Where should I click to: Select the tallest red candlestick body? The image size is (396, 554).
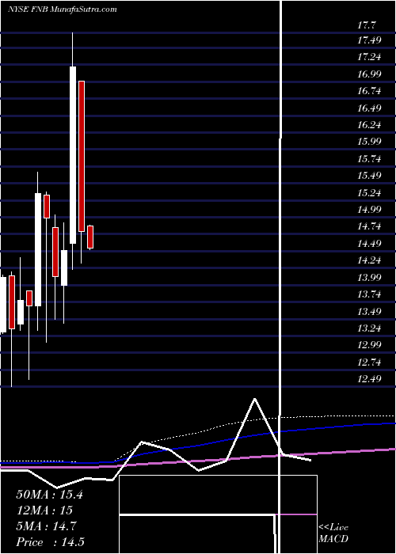[82, 156]
